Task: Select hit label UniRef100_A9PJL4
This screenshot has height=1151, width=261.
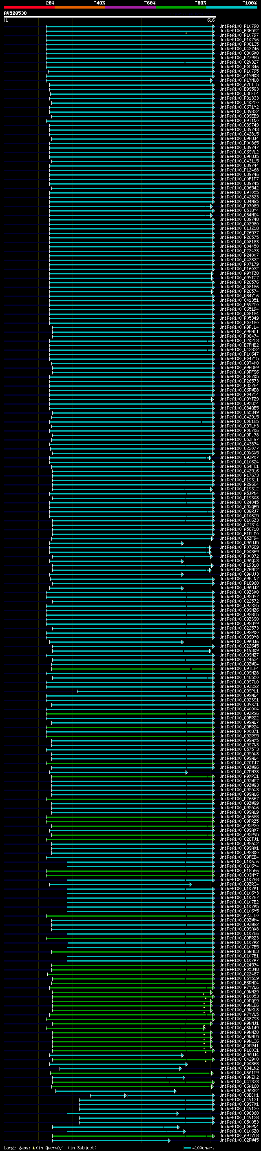Action: (239, 327)
